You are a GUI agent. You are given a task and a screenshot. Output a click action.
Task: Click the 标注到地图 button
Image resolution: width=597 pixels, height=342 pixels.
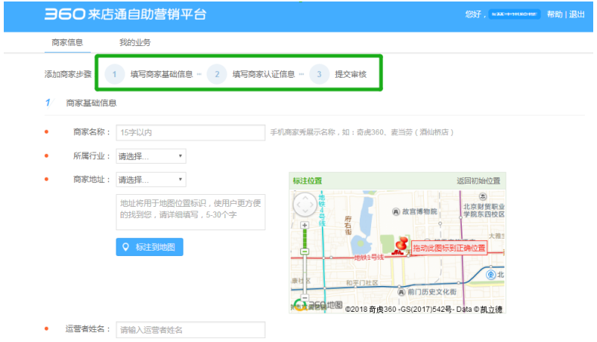150,247
